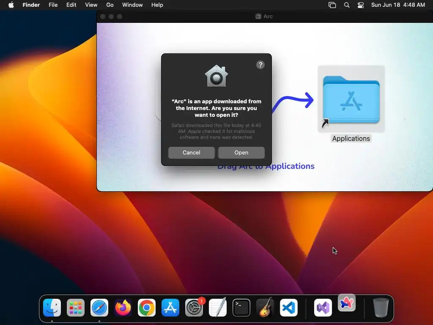Open the Window menu
This screenshot has width=433, height=325.
(x=132, y=5)
